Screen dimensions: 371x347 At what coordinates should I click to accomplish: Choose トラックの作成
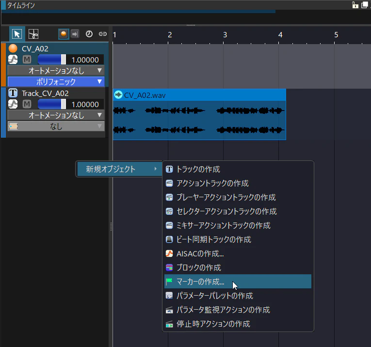pyautogui.click(x=238, y=169)
